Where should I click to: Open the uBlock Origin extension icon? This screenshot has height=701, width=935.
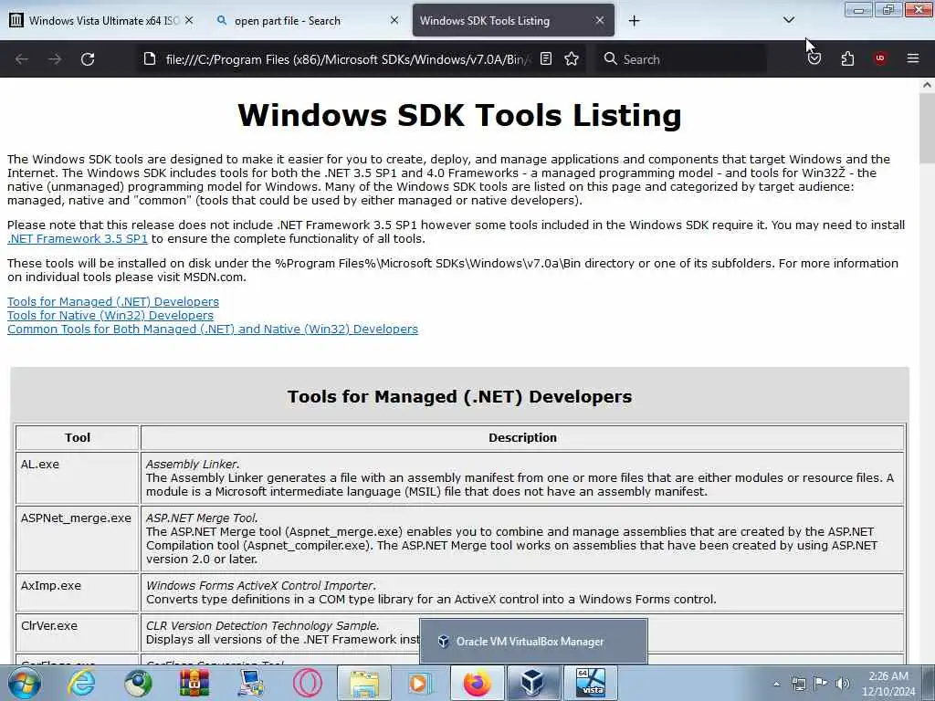880,58
